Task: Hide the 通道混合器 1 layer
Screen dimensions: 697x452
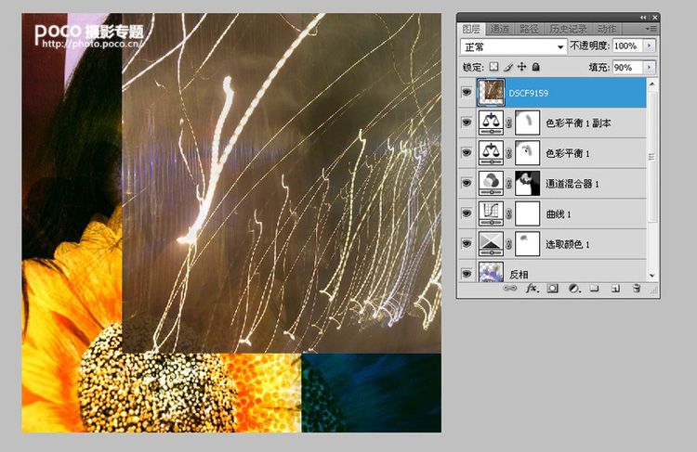Action: point(467,183)
